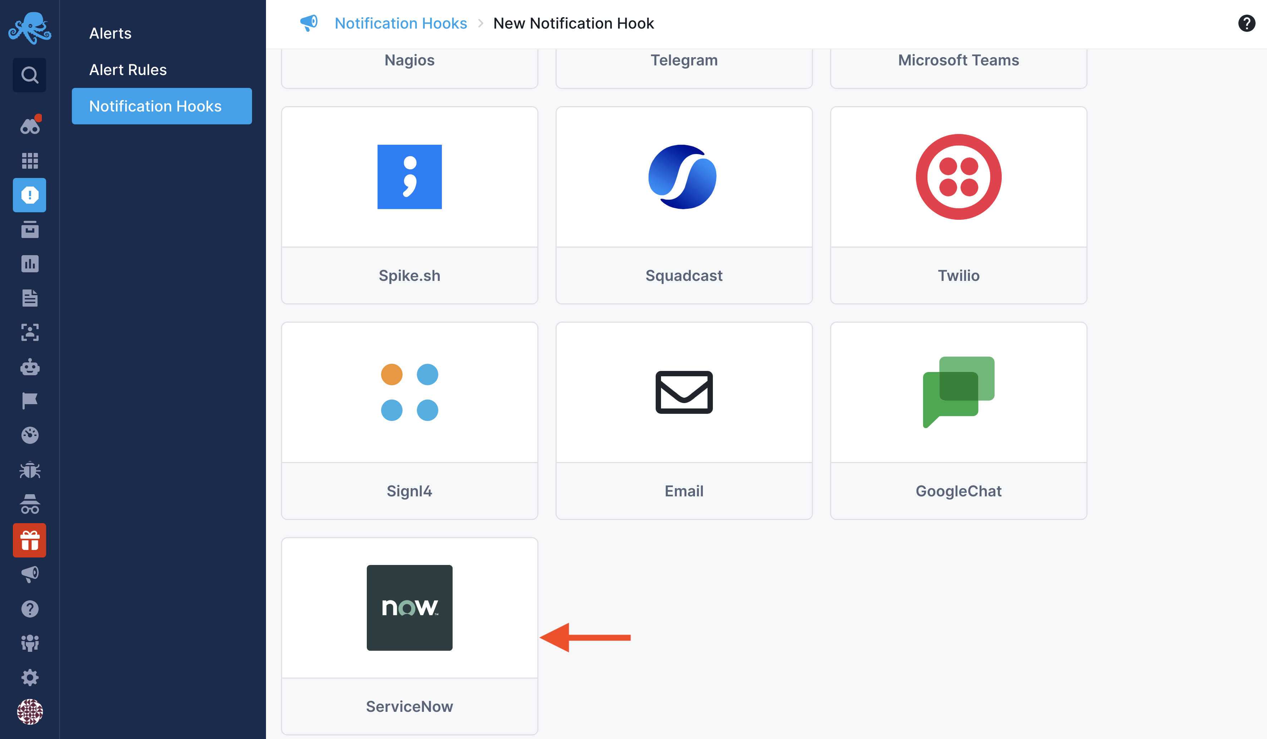The width and height of the screenshot is (1267, 739).
Task: Open the gauge dashboard icon
Action: pyautogui.click(x=30, y=435)
